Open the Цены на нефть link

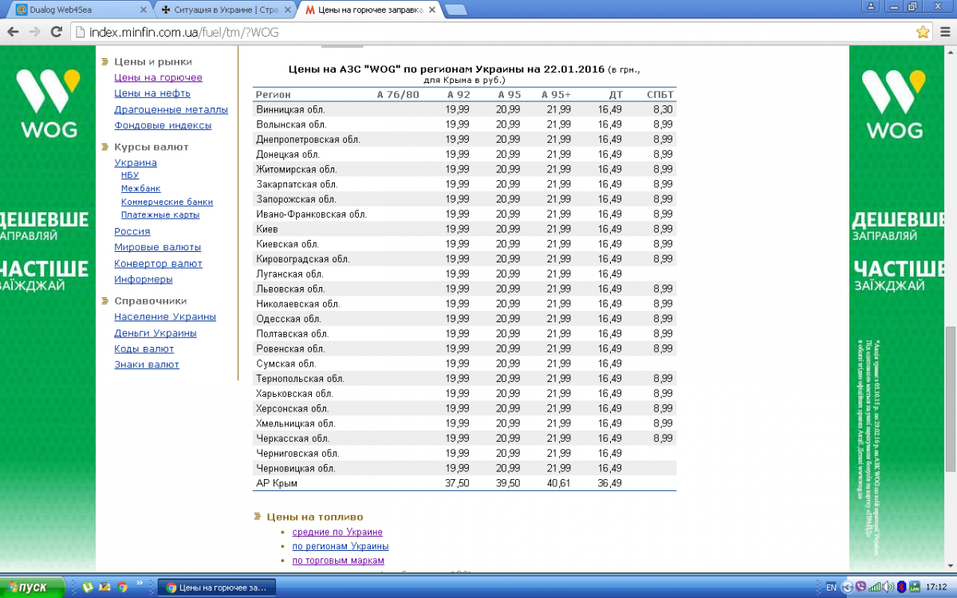[x=152, y=93]
